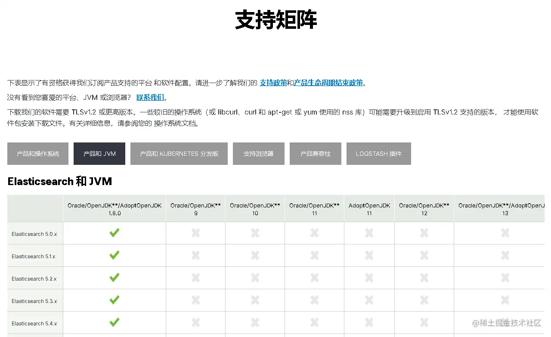
Task: Click the Oracle/OpenJDK** 12 column header
Action: [x=424, y=209]
